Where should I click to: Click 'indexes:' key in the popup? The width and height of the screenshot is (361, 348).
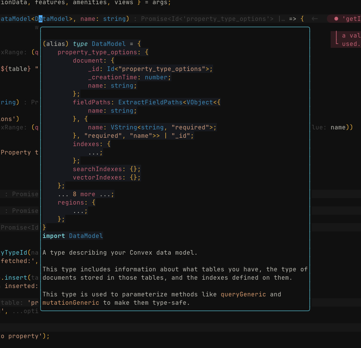click(x=88, y=144)
